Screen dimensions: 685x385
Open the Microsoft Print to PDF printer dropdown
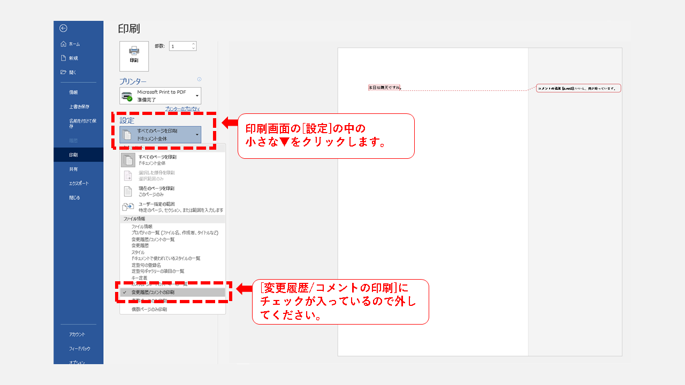[161, 96]
